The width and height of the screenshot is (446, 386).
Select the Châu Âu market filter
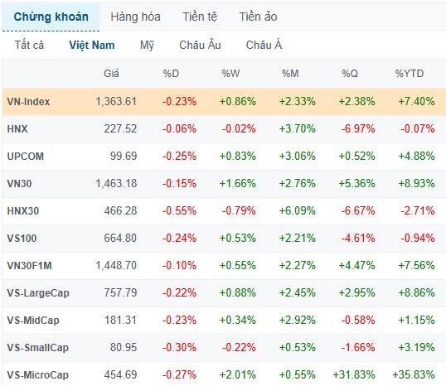tap(200, 46)
